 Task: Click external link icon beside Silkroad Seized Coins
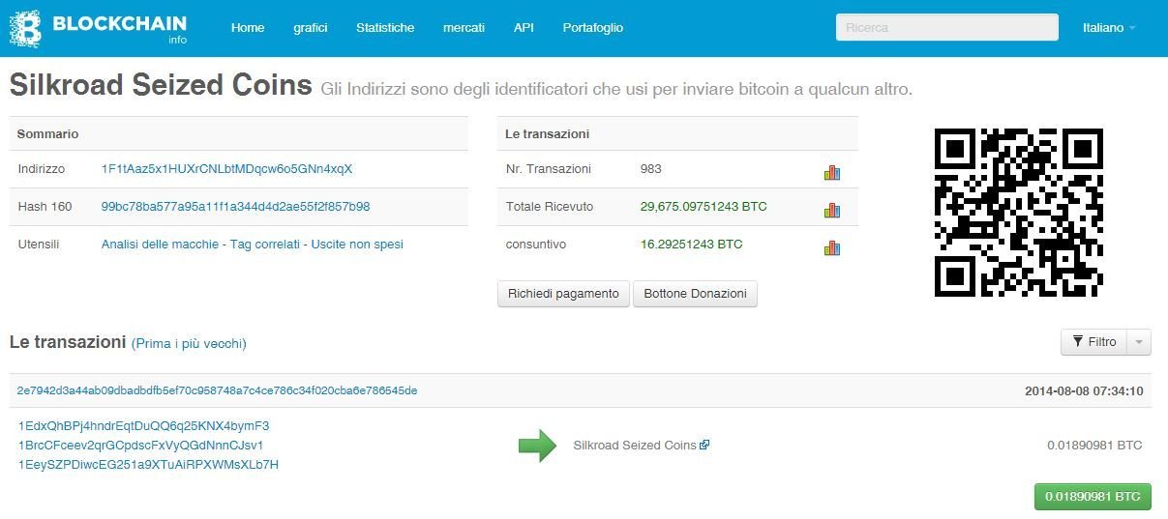pyautogui.click(x=704, y=446)
